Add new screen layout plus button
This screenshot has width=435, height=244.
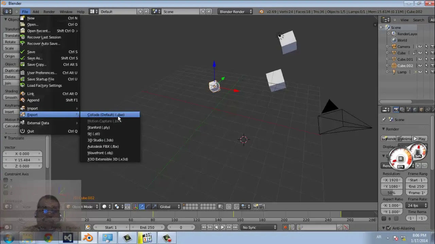click(x=140, y=12)
